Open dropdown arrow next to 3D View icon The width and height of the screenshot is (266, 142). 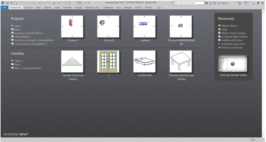tap(63, 3)
